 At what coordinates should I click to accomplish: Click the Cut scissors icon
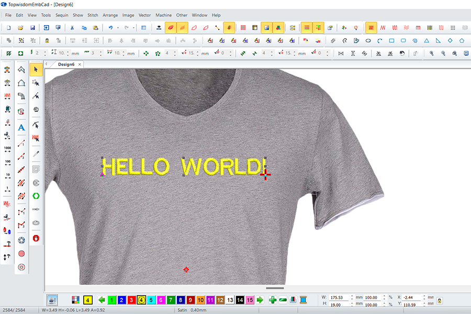coord(72,27)
